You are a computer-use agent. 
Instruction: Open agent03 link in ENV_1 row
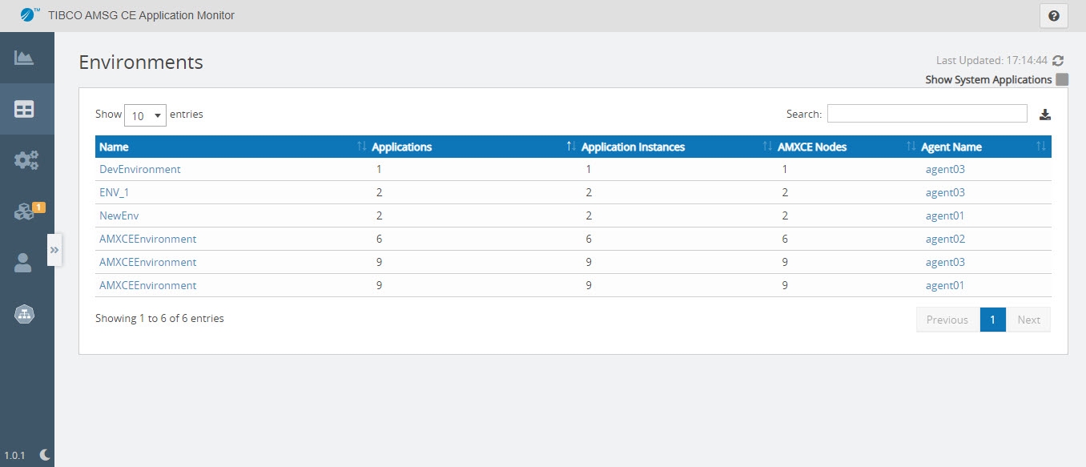pyautogui.click(x=945, y=192)
